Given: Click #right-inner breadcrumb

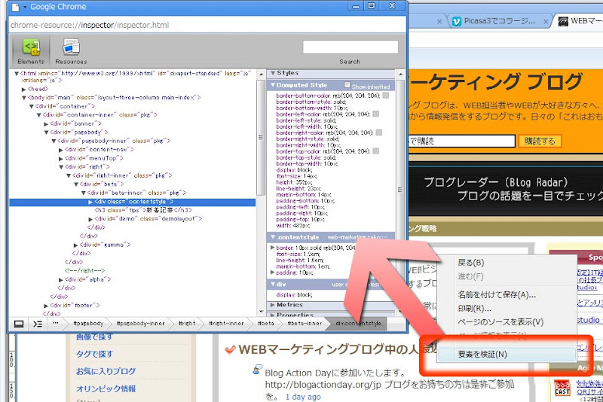Looking at the screenshot, I should (227, 323).
